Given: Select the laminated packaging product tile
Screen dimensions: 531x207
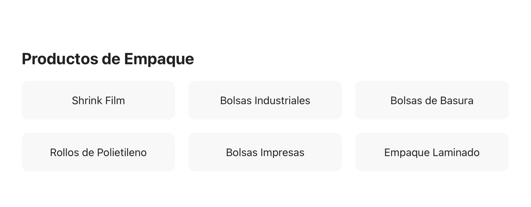Looking at the screenshot, I should (x=431, y=152).
